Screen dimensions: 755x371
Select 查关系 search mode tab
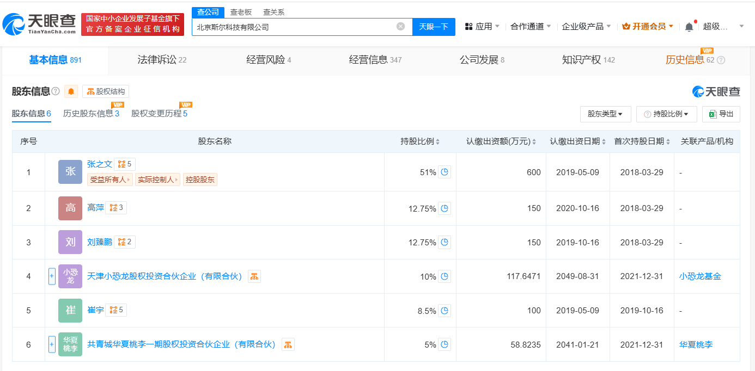click(x=273, y=12)
